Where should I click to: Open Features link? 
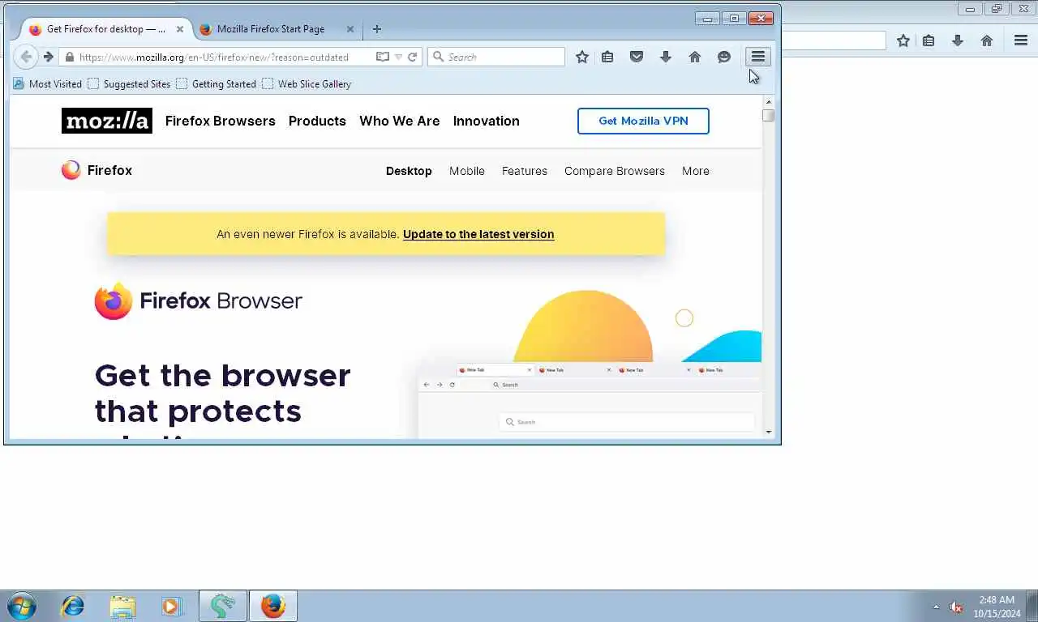point(525,171)
